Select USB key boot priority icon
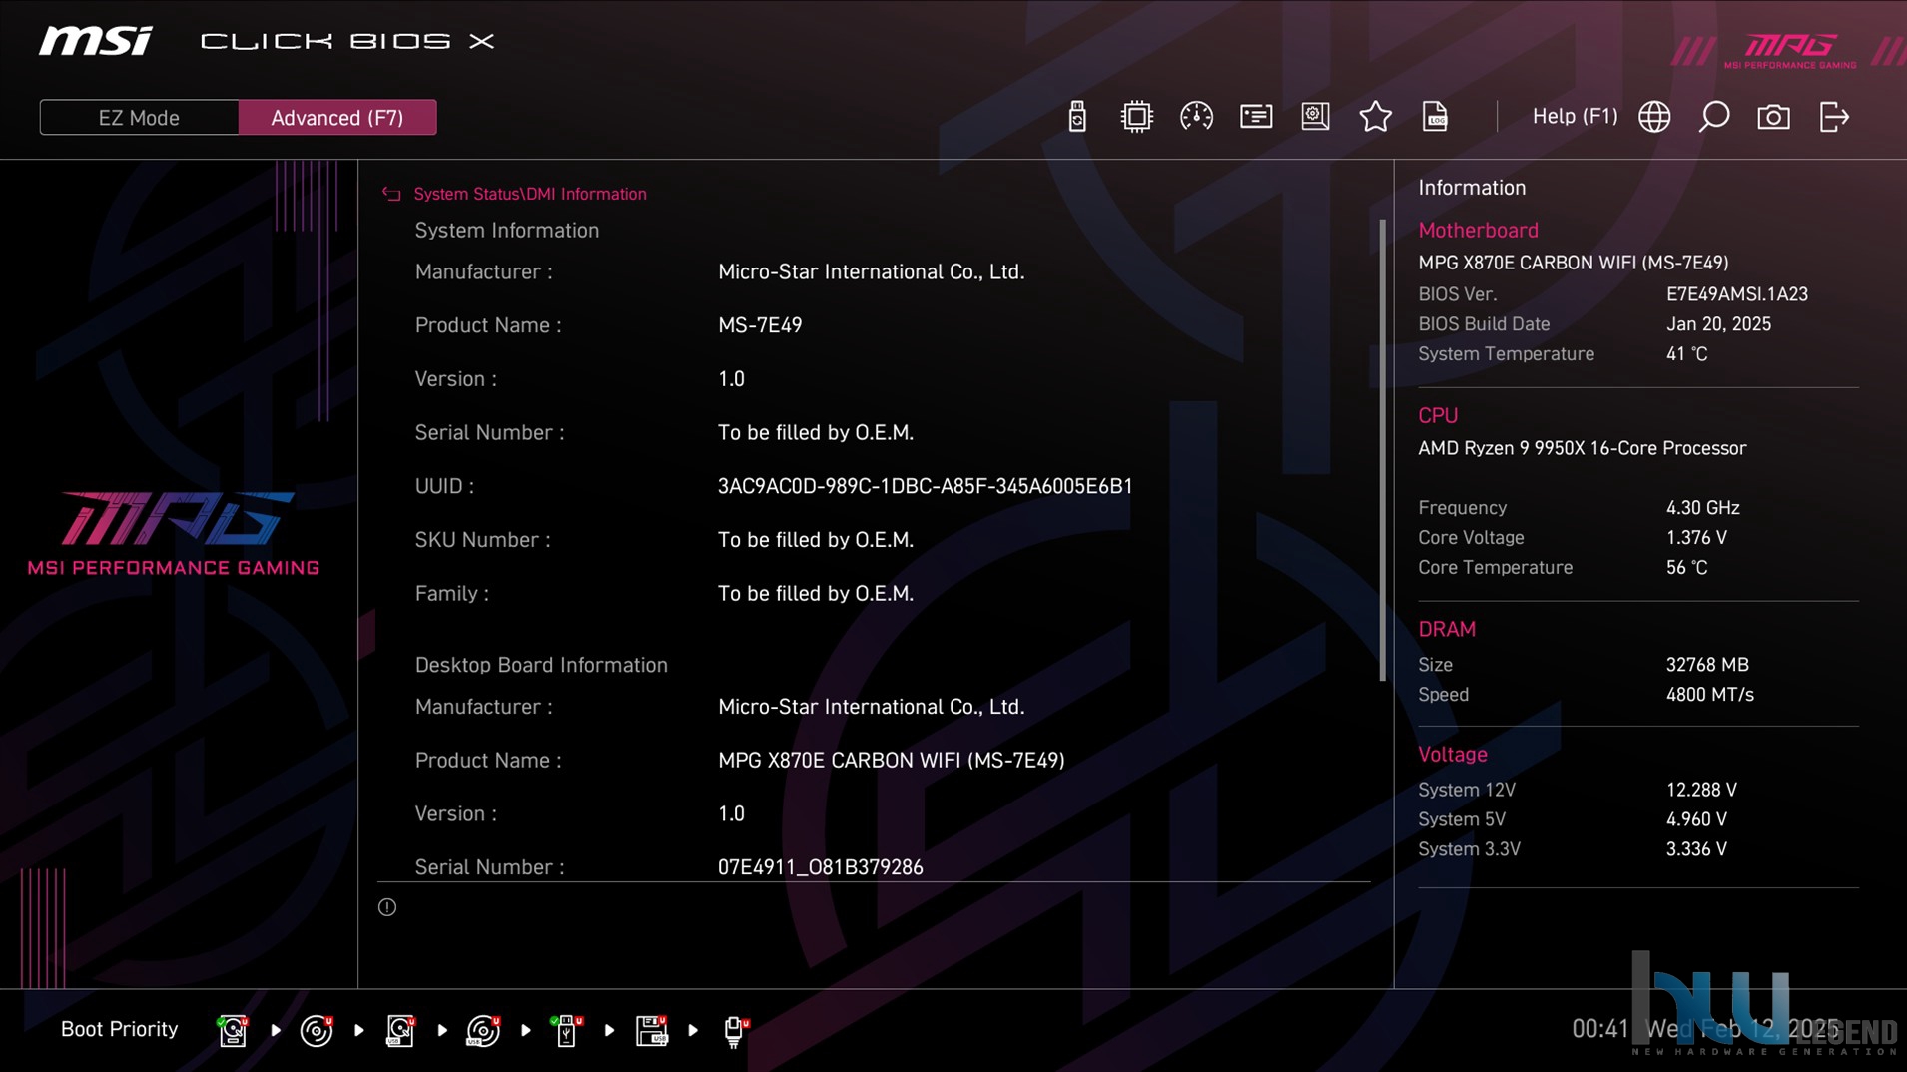The height and width of the screenshot is (1072, 1907). coord(567,1030)
